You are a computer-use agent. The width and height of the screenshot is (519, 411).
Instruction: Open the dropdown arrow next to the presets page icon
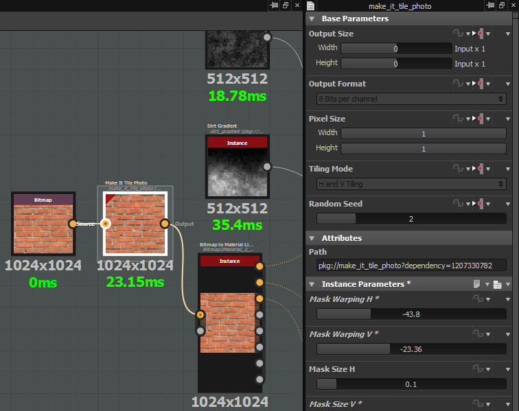pyautogui.click(x=487, y=284)
